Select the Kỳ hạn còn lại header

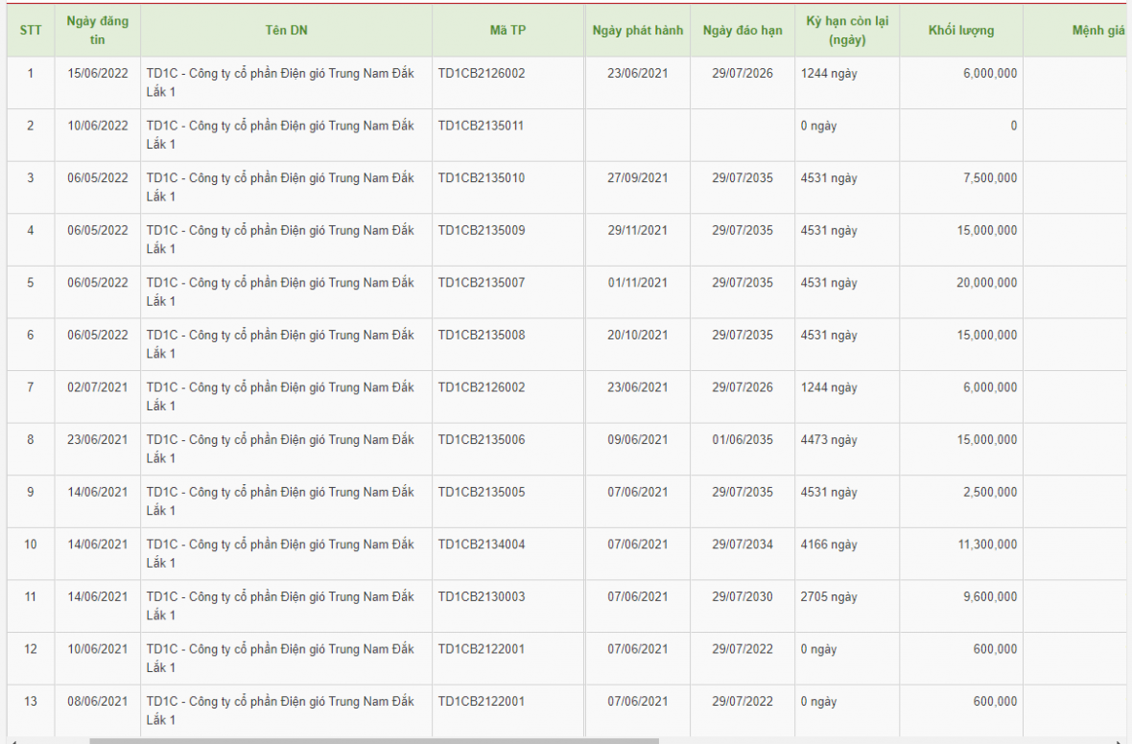(846, 30)
